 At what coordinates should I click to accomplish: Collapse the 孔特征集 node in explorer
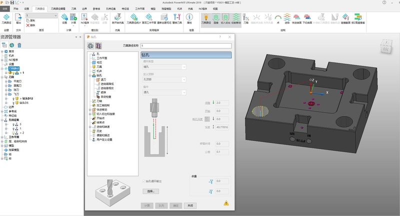click(x=2, y=120)
